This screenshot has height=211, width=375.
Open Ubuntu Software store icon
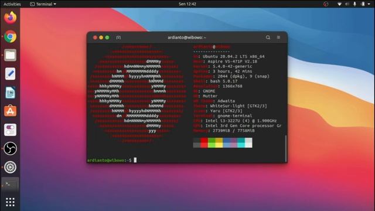tap(11, 111)
